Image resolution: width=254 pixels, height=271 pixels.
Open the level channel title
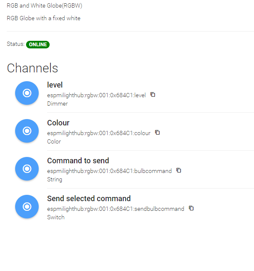point(55,85)
